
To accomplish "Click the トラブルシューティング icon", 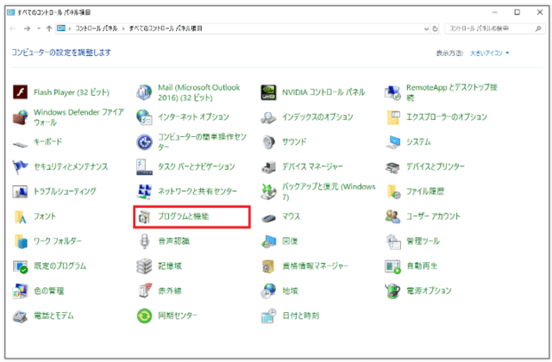I will 20,191.
